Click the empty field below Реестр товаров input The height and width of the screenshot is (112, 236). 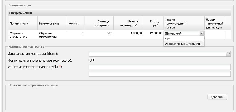(160, 74)
